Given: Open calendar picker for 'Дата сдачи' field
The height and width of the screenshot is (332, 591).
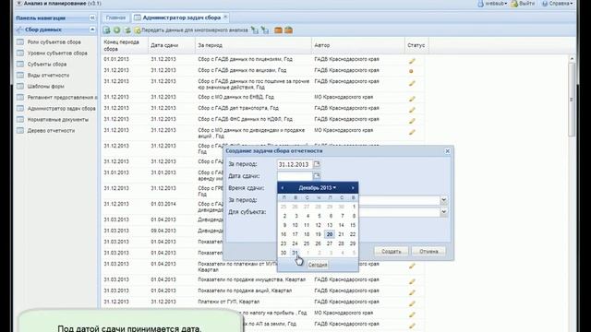Looking at the screenshot, I should (x=317, y=176).
